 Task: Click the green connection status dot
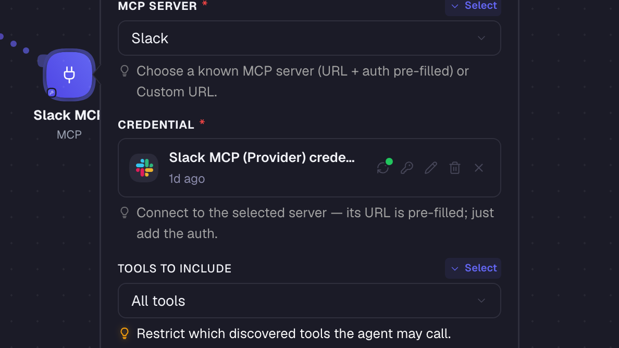(x=389, y=161)
